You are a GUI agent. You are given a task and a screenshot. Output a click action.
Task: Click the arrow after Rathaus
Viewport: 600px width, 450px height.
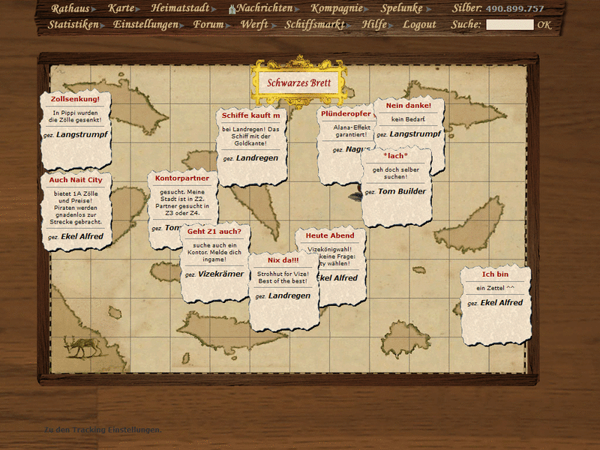(94, 9)
